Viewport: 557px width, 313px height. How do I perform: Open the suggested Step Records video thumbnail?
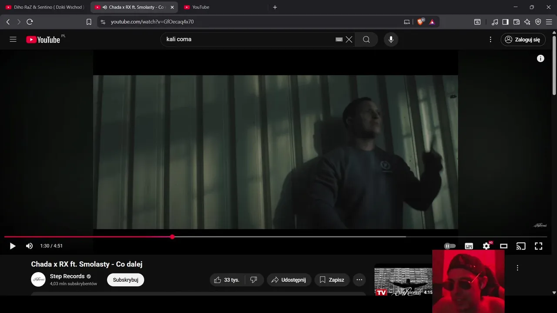[x=403, y=281]
